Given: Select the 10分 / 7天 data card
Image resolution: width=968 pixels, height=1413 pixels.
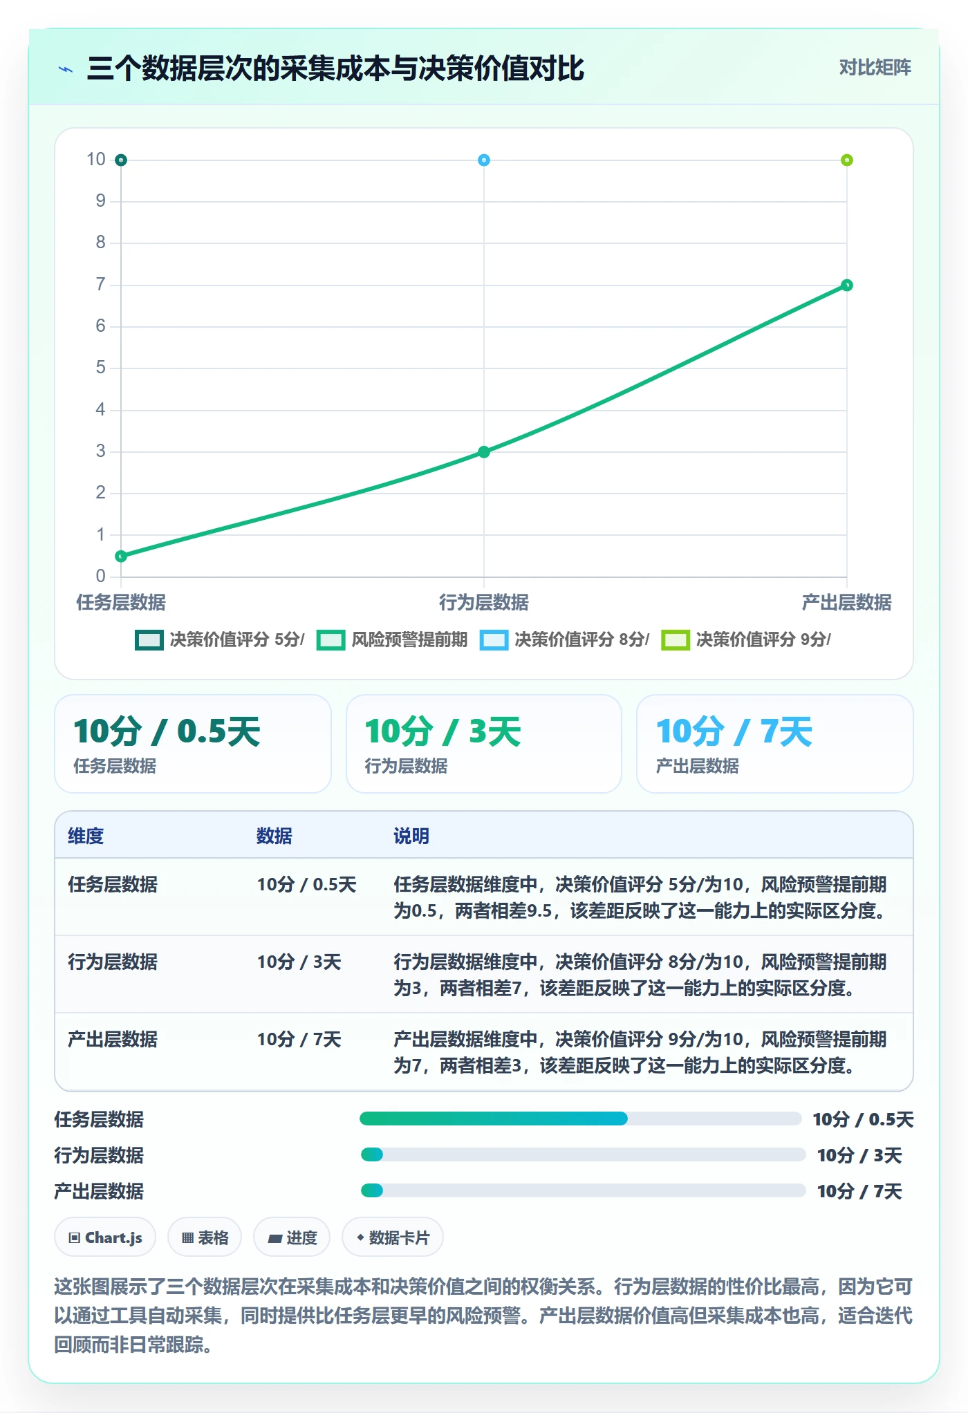Looking at the screenshot, I should coord(775,744).
